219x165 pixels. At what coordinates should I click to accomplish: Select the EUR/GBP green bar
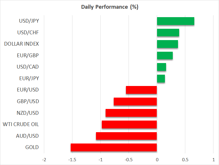coord(165,55)
